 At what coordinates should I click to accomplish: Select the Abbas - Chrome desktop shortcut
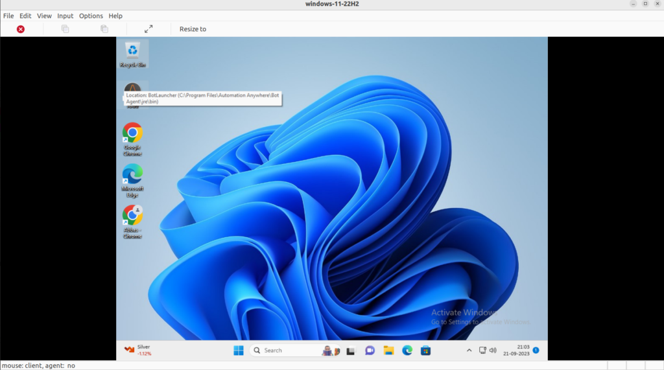(132, 222)
